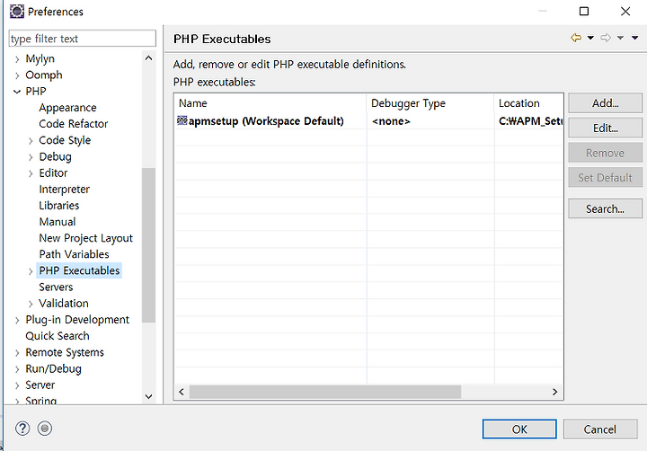Image resolution: width=647 pixels, height=451 pixels.
Task: Sort by Debugger Type column header
Action: coord(430,103)
